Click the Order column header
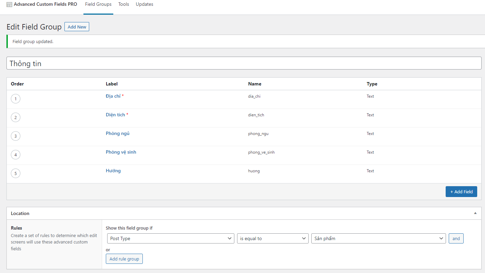Image resolution: width=485 pixels, height=273 pixels. click(17, 84)
